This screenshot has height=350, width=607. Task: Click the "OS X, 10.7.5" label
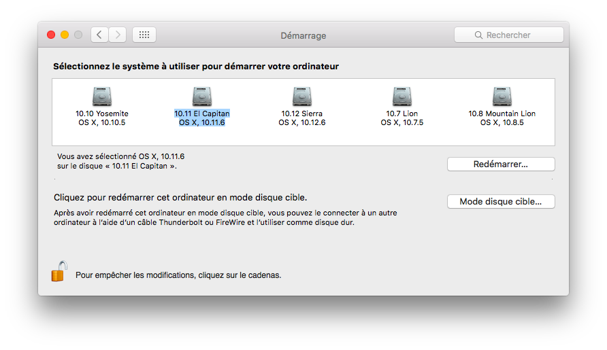point(401,122)
